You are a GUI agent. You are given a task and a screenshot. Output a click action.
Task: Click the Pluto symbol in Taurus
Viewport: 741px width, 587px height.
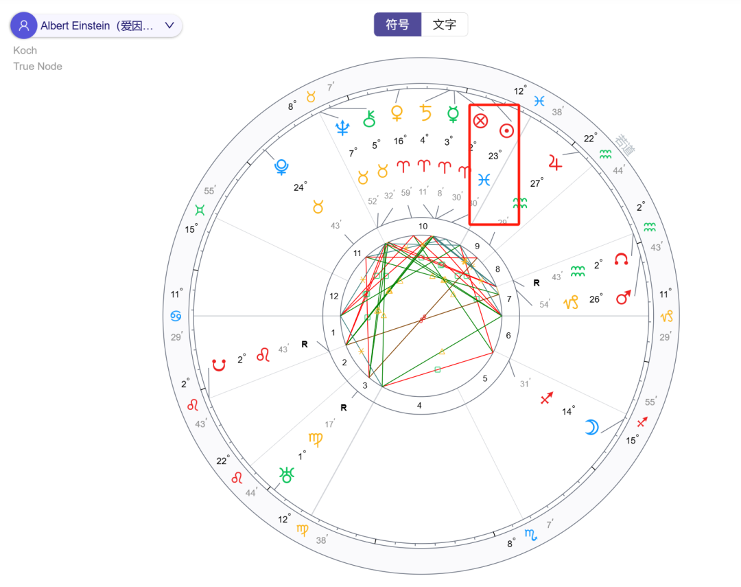pos(281,167)
